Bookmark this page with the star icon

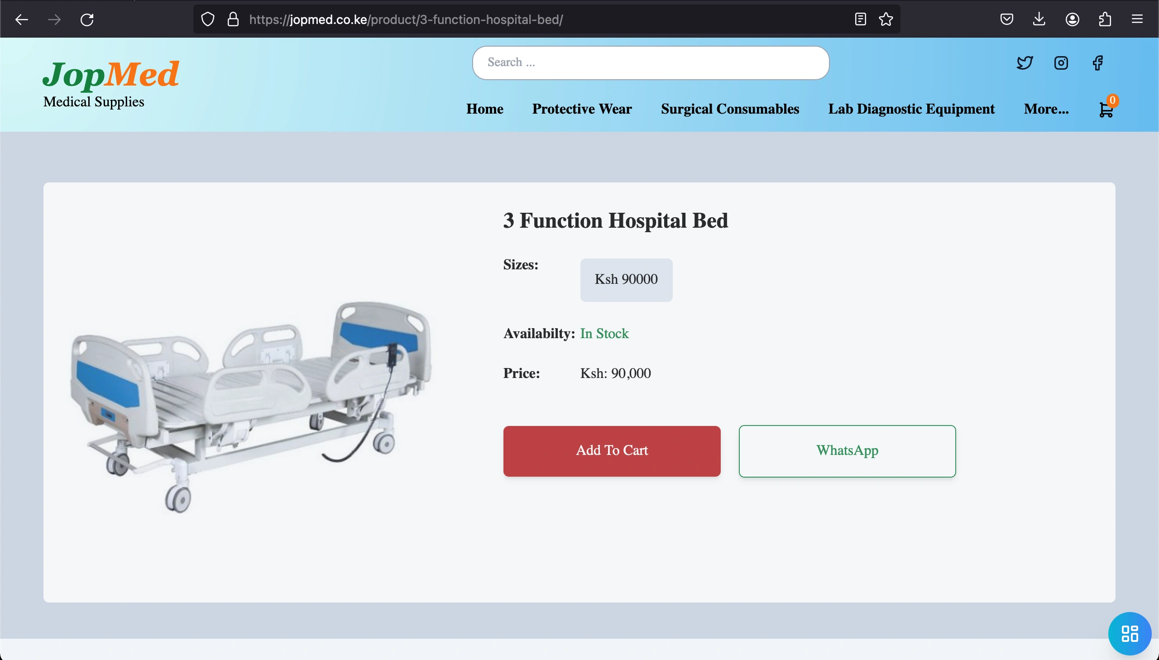pyautogui.click(x=886, y=19)
